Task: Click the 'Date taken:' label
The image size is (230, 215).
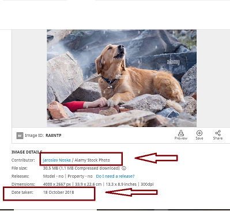Action: pos(22,192)
